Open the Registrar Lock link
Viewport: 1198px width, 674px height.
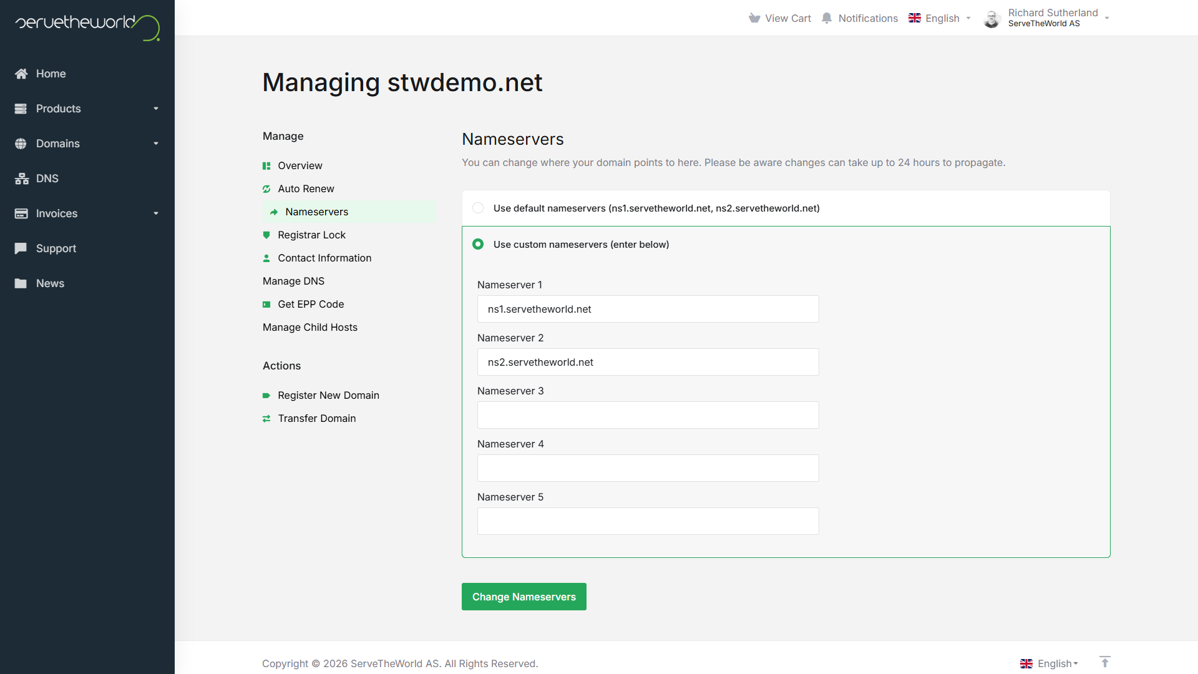pyautogui.click(x=312, y=235)
